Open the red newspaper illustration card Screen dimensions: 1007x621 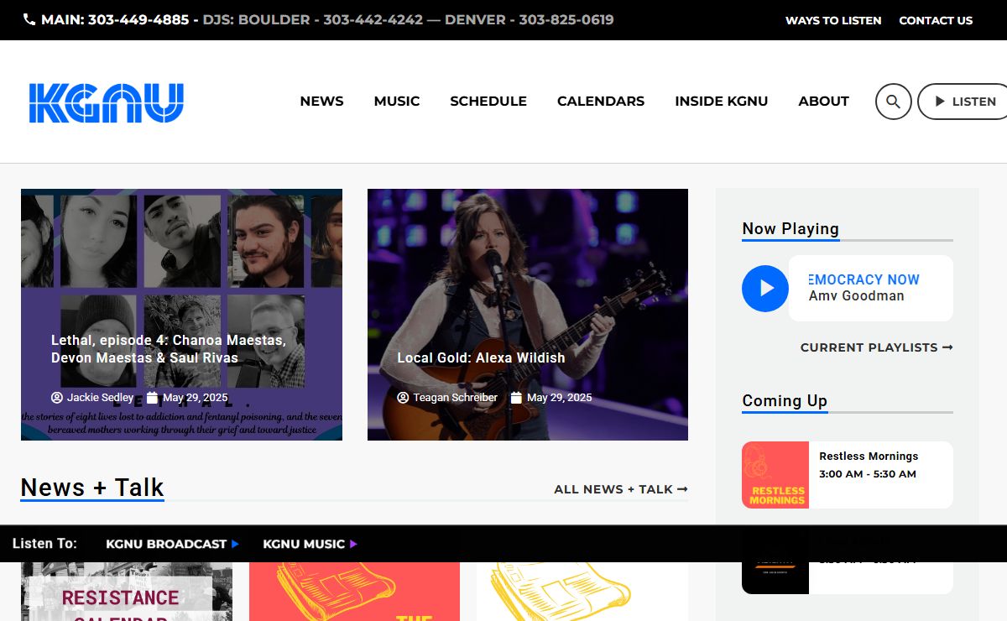pyautogui.click(x=354, y=592)
